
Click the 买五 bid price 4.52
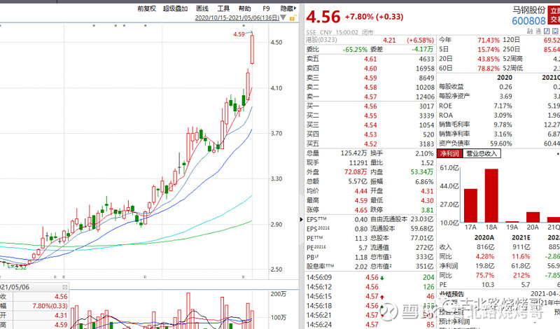pyautogui.click(x=370, y=144)
